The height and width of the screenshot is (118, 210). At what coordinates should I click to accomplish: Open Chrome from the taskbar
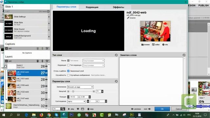[49, 115]
